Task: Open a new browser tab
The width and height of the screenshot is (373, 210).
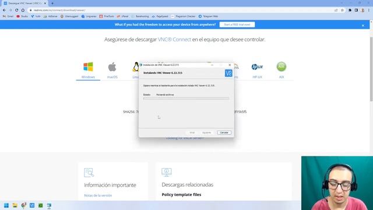Action: click(52, 3)
